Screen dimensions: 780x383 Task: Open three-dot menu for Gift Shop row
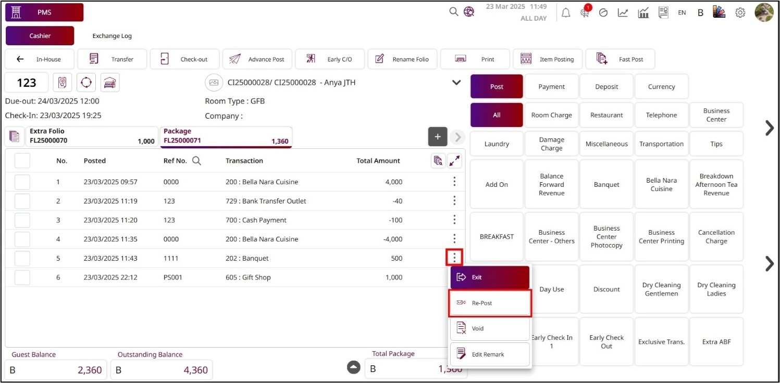click(x=454, y=277)
